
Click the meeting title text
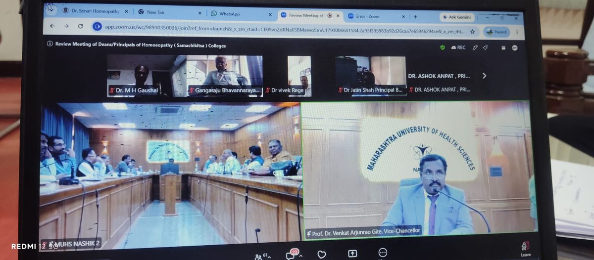click(141, 44)
